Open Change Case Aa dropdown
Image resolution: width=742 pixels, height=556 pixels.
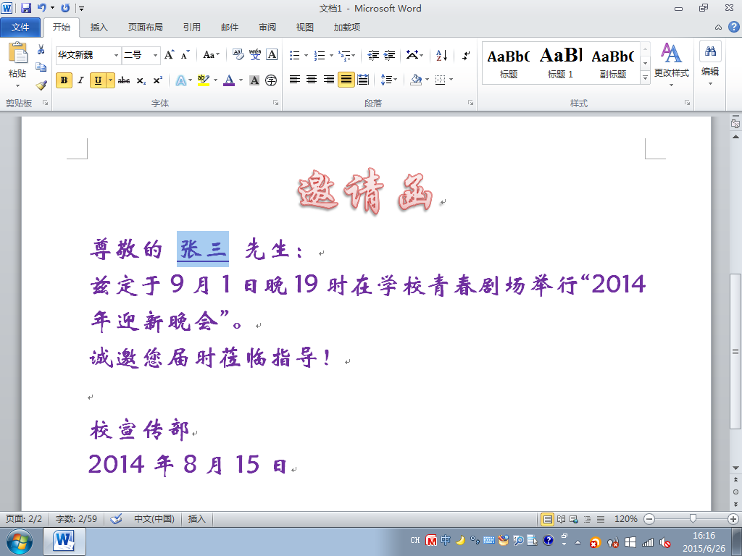pyautogui.click(x=211, y=55)
